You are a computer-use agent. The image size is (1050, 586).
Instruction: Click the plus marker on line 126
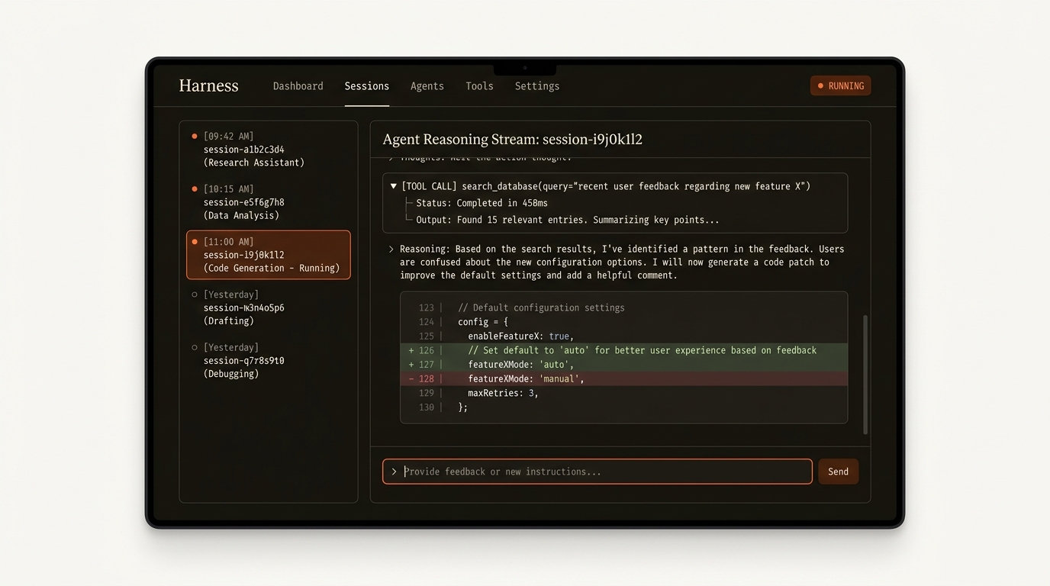[411, 350]
